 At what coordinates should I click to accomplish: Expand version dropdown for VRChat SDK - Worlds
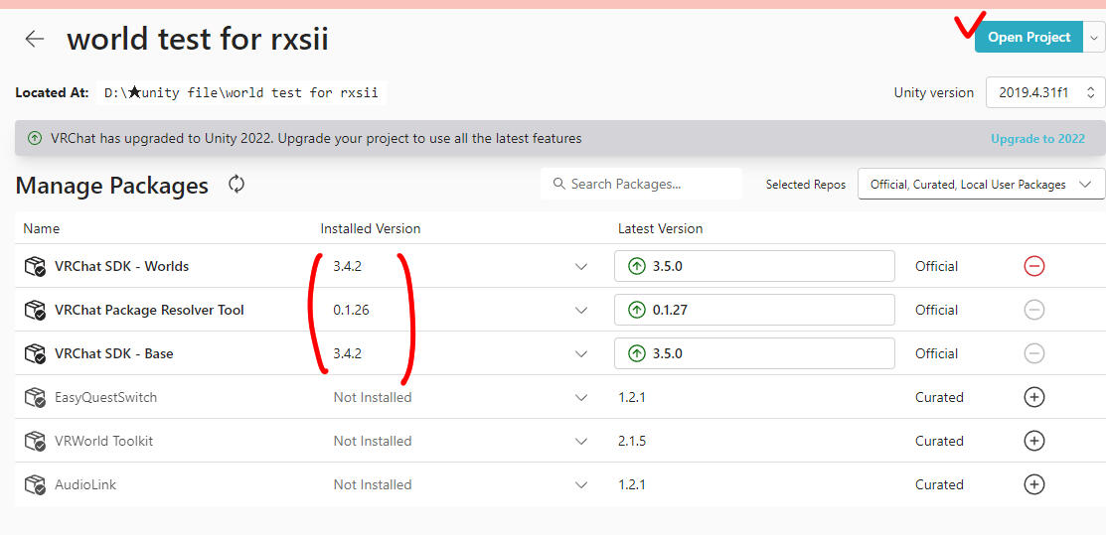[x=581, y=266]
